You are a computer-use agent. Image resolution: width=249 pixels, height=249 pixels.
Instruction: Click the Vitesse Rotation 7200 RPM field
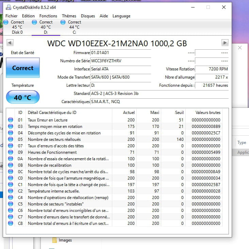point(212,69)
